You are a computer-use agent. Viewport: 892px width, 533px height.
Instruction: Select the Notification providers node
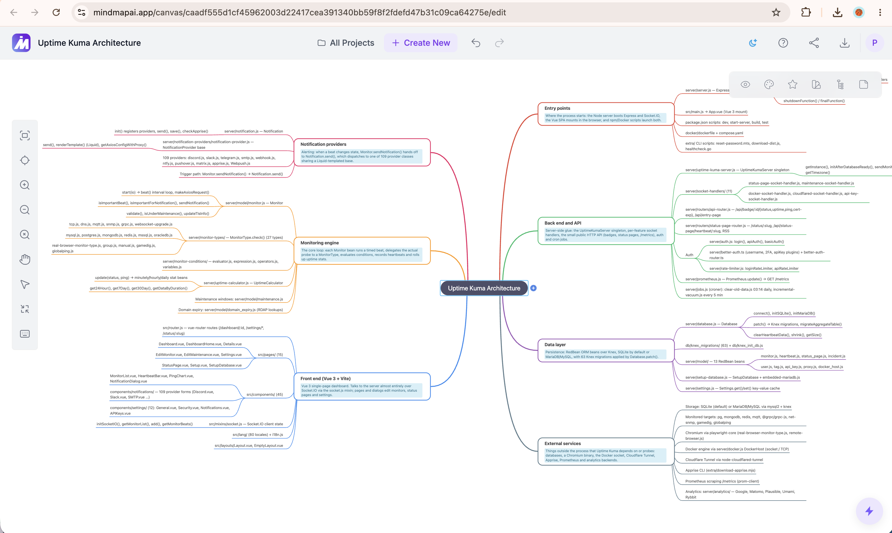point(362,152)
